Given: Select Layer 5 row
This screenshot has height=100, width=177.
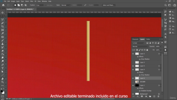Looking at the screenshot, I should pos(147,66).
